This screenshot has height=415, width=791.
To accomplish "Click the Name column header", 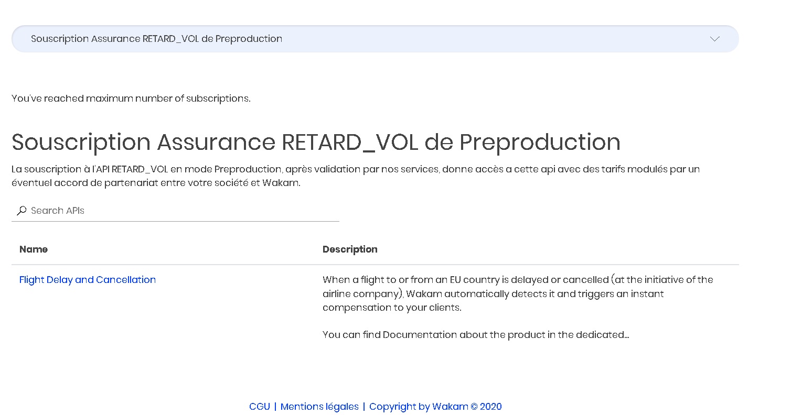I will [x=34, y=249].
